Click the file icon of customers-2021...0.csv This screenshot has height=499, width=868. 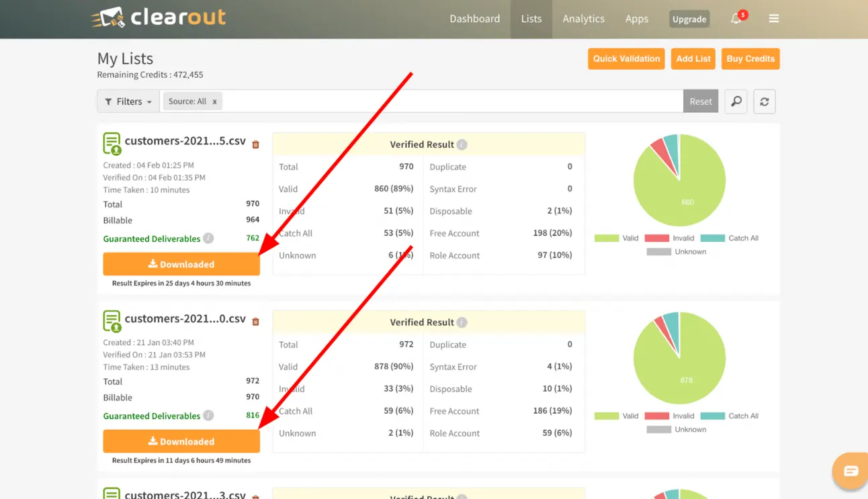(x=112, y=321)
